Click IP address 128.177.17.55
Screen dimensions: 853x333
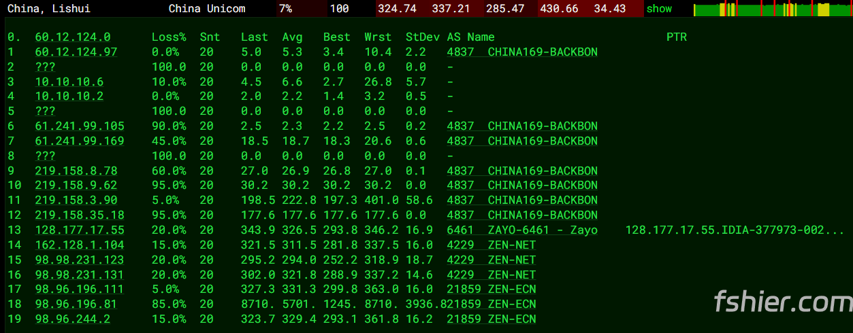(80, 230)
